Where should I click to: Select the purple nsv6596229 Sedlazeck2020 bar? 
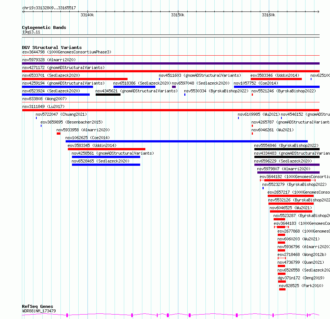click(x=287, y=165)
